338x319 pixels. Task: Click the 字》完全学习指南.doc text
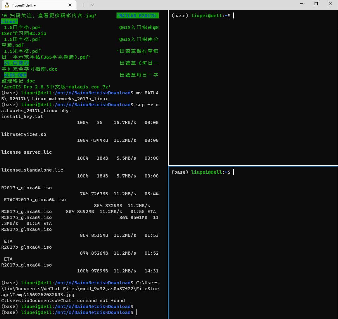click(29, 69)
